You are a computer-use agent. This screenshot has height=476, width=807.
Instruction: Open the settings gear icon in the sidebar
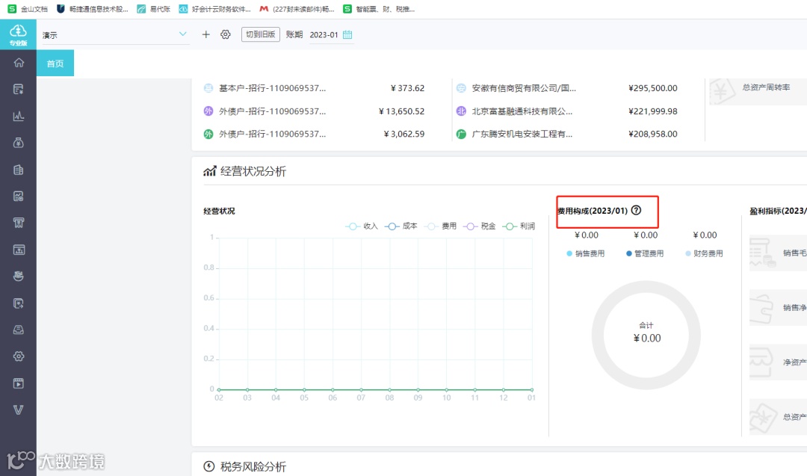point(19,356)
